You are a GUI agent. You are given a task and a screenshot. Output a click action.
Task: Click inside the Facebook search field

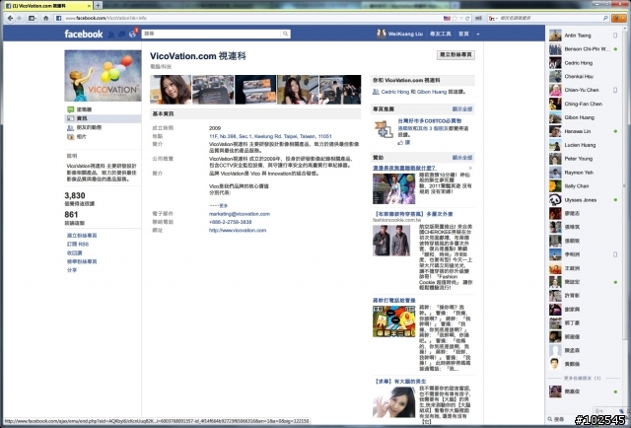(212, 34)
